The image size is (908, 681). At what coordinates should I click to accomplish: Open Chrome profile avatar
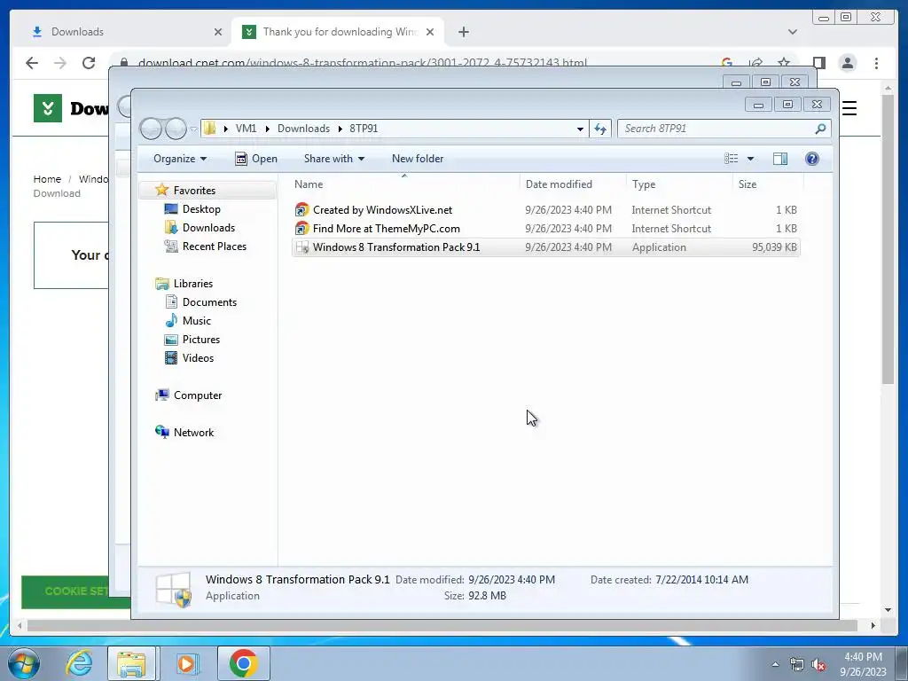point(847,63)
